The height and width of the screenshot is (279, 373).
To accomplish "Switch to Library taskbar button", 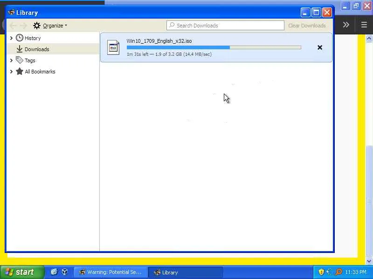I will [185, 272].
